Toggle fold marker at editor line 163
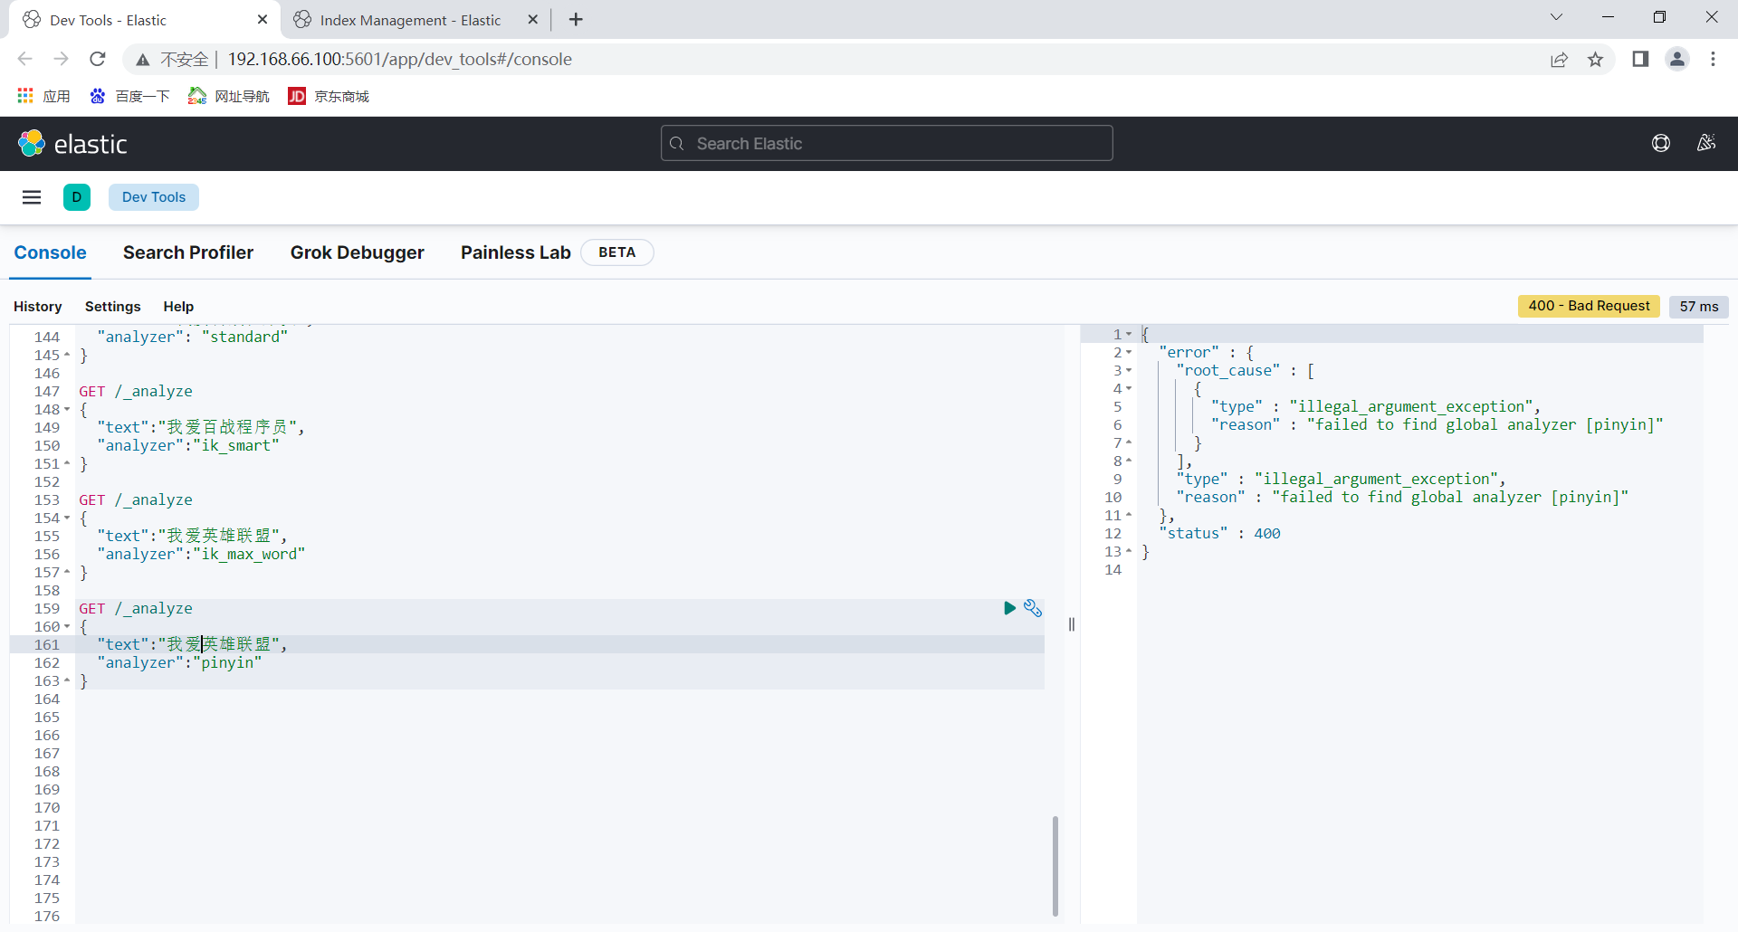This screenshot has width=1738, height=932. tap(67, 680)
